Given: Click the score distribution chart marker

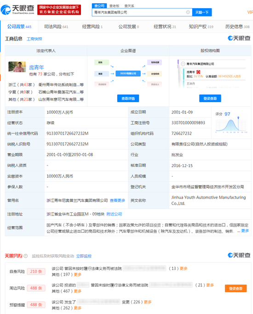Looking at the screenshot, I should [238, 118].
